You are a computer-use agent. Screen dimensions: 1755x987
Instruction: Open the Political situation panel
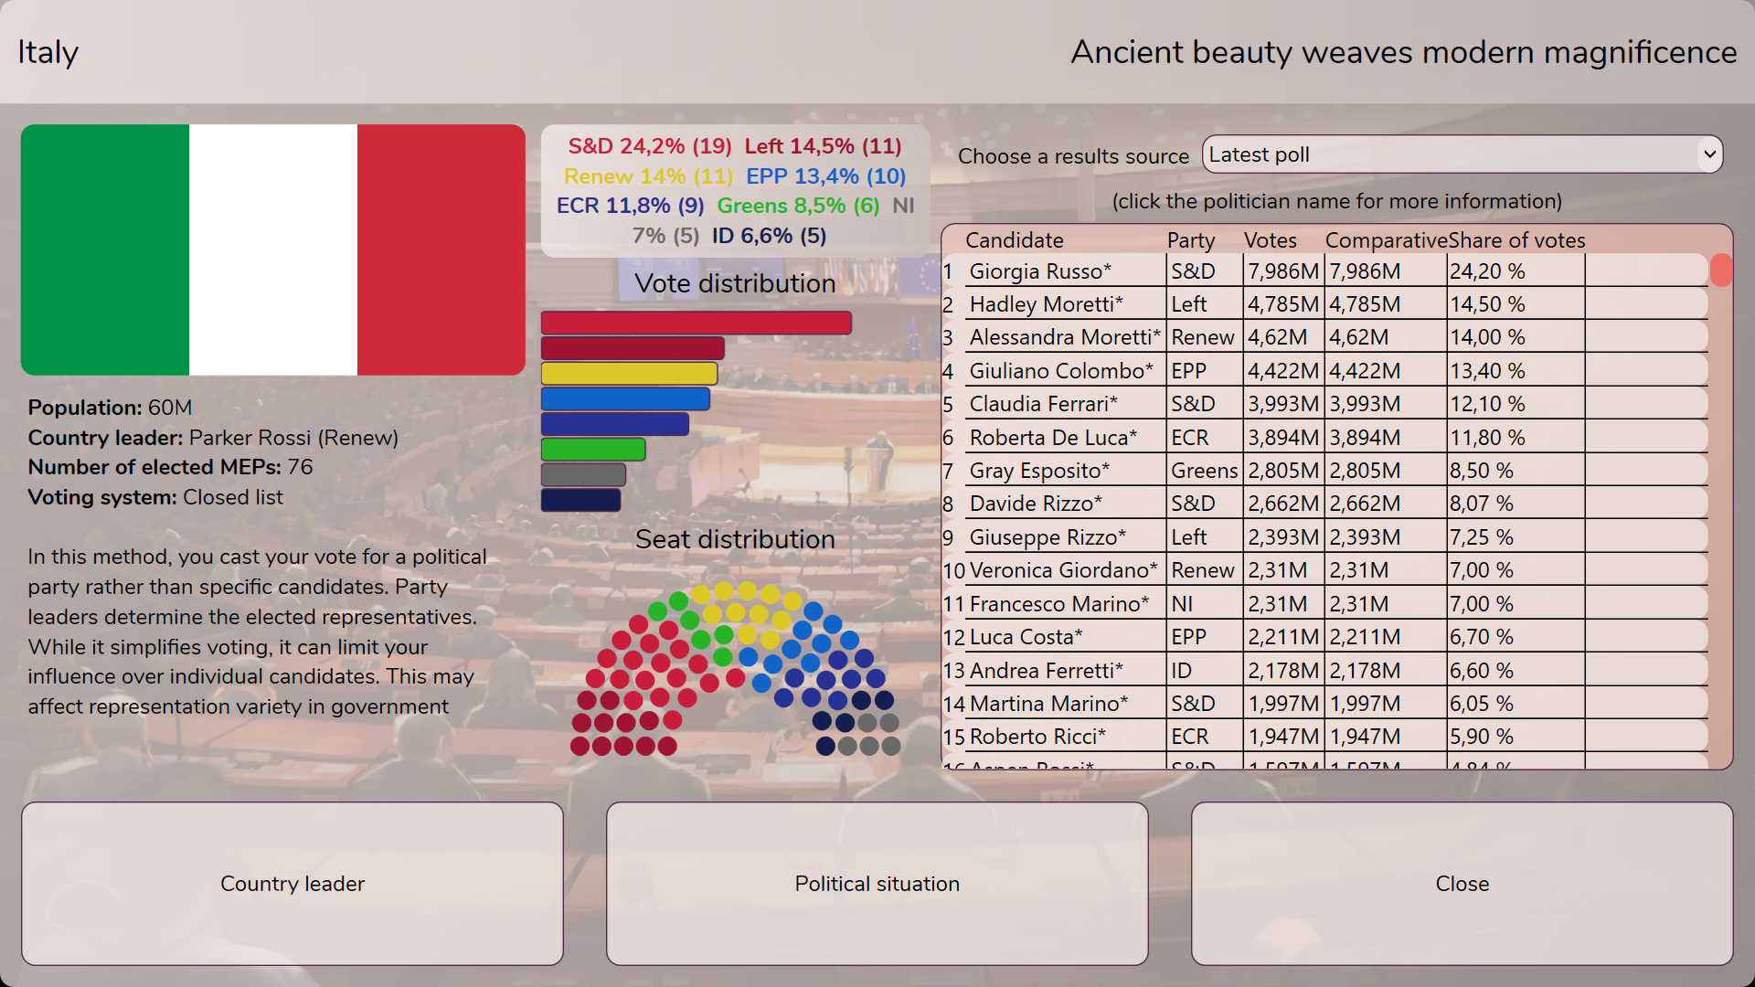(877, 884)
